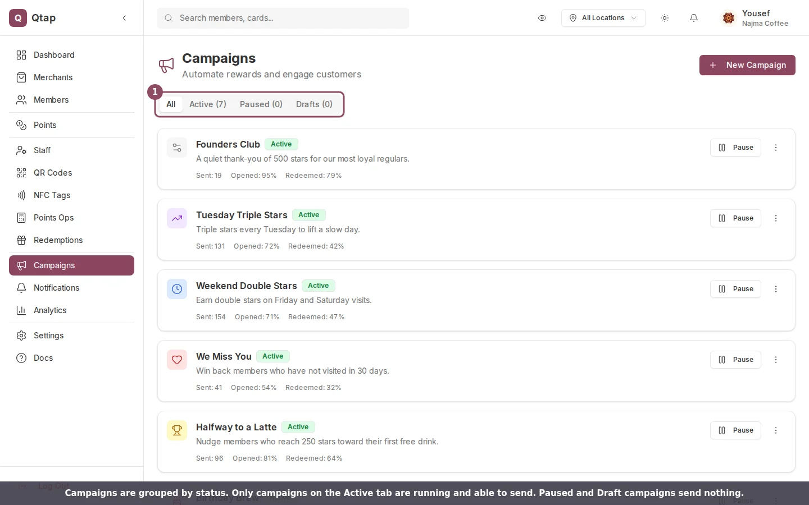Open the Merchants sidebar item

click(71, 77)
